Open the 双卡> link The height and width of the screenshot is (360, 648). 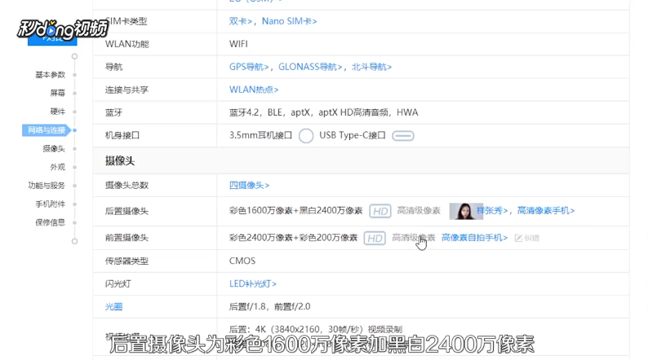[x=241, y=21]
